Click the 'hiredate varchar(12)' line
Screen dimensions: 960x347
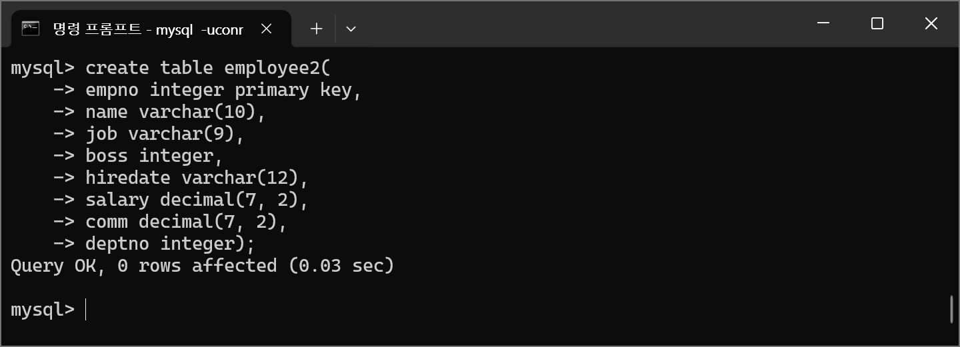(197, 178)
